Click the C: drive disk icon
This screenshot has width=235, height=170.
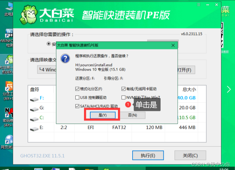(x=34, y=119)
